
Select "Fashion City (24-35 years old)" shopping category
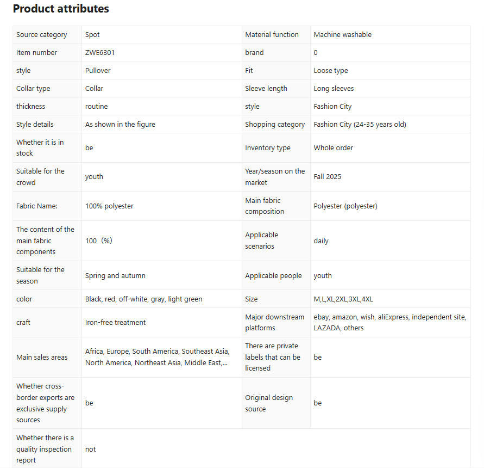[360, 125]
